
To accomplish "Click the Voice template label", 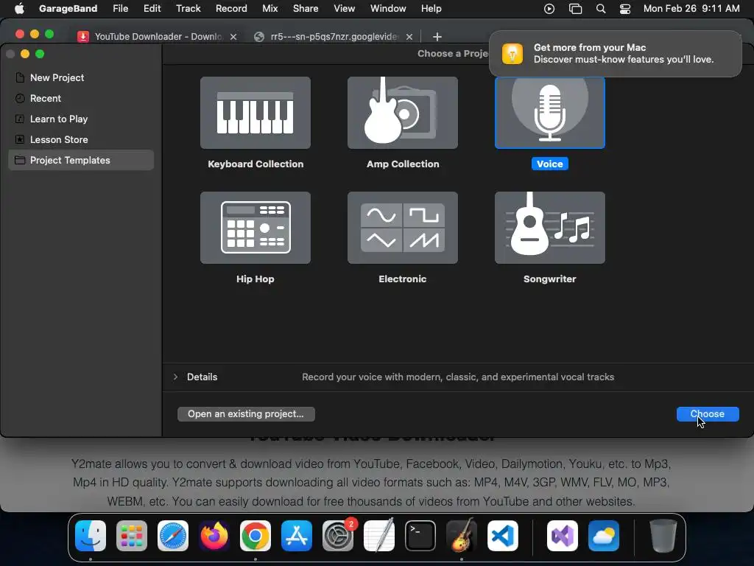I will [549, 164].
